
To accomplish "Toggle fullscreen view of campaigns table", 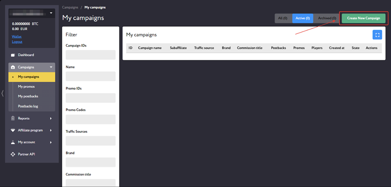I will tap(377, 35).
